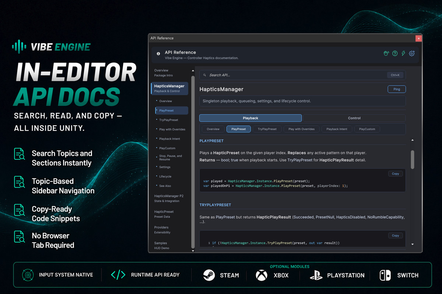Open Play with Overrides sidebar entry
Image resolution: width=442 pixels, height=294 pixels.
171,129
